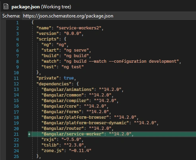Click the "^14.2.0" value on line 21

[120, 134]
